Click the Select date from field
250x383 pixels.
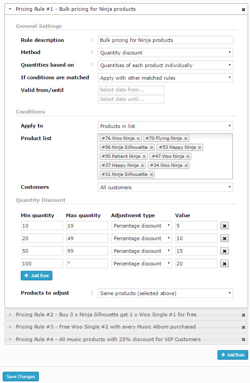131,90
